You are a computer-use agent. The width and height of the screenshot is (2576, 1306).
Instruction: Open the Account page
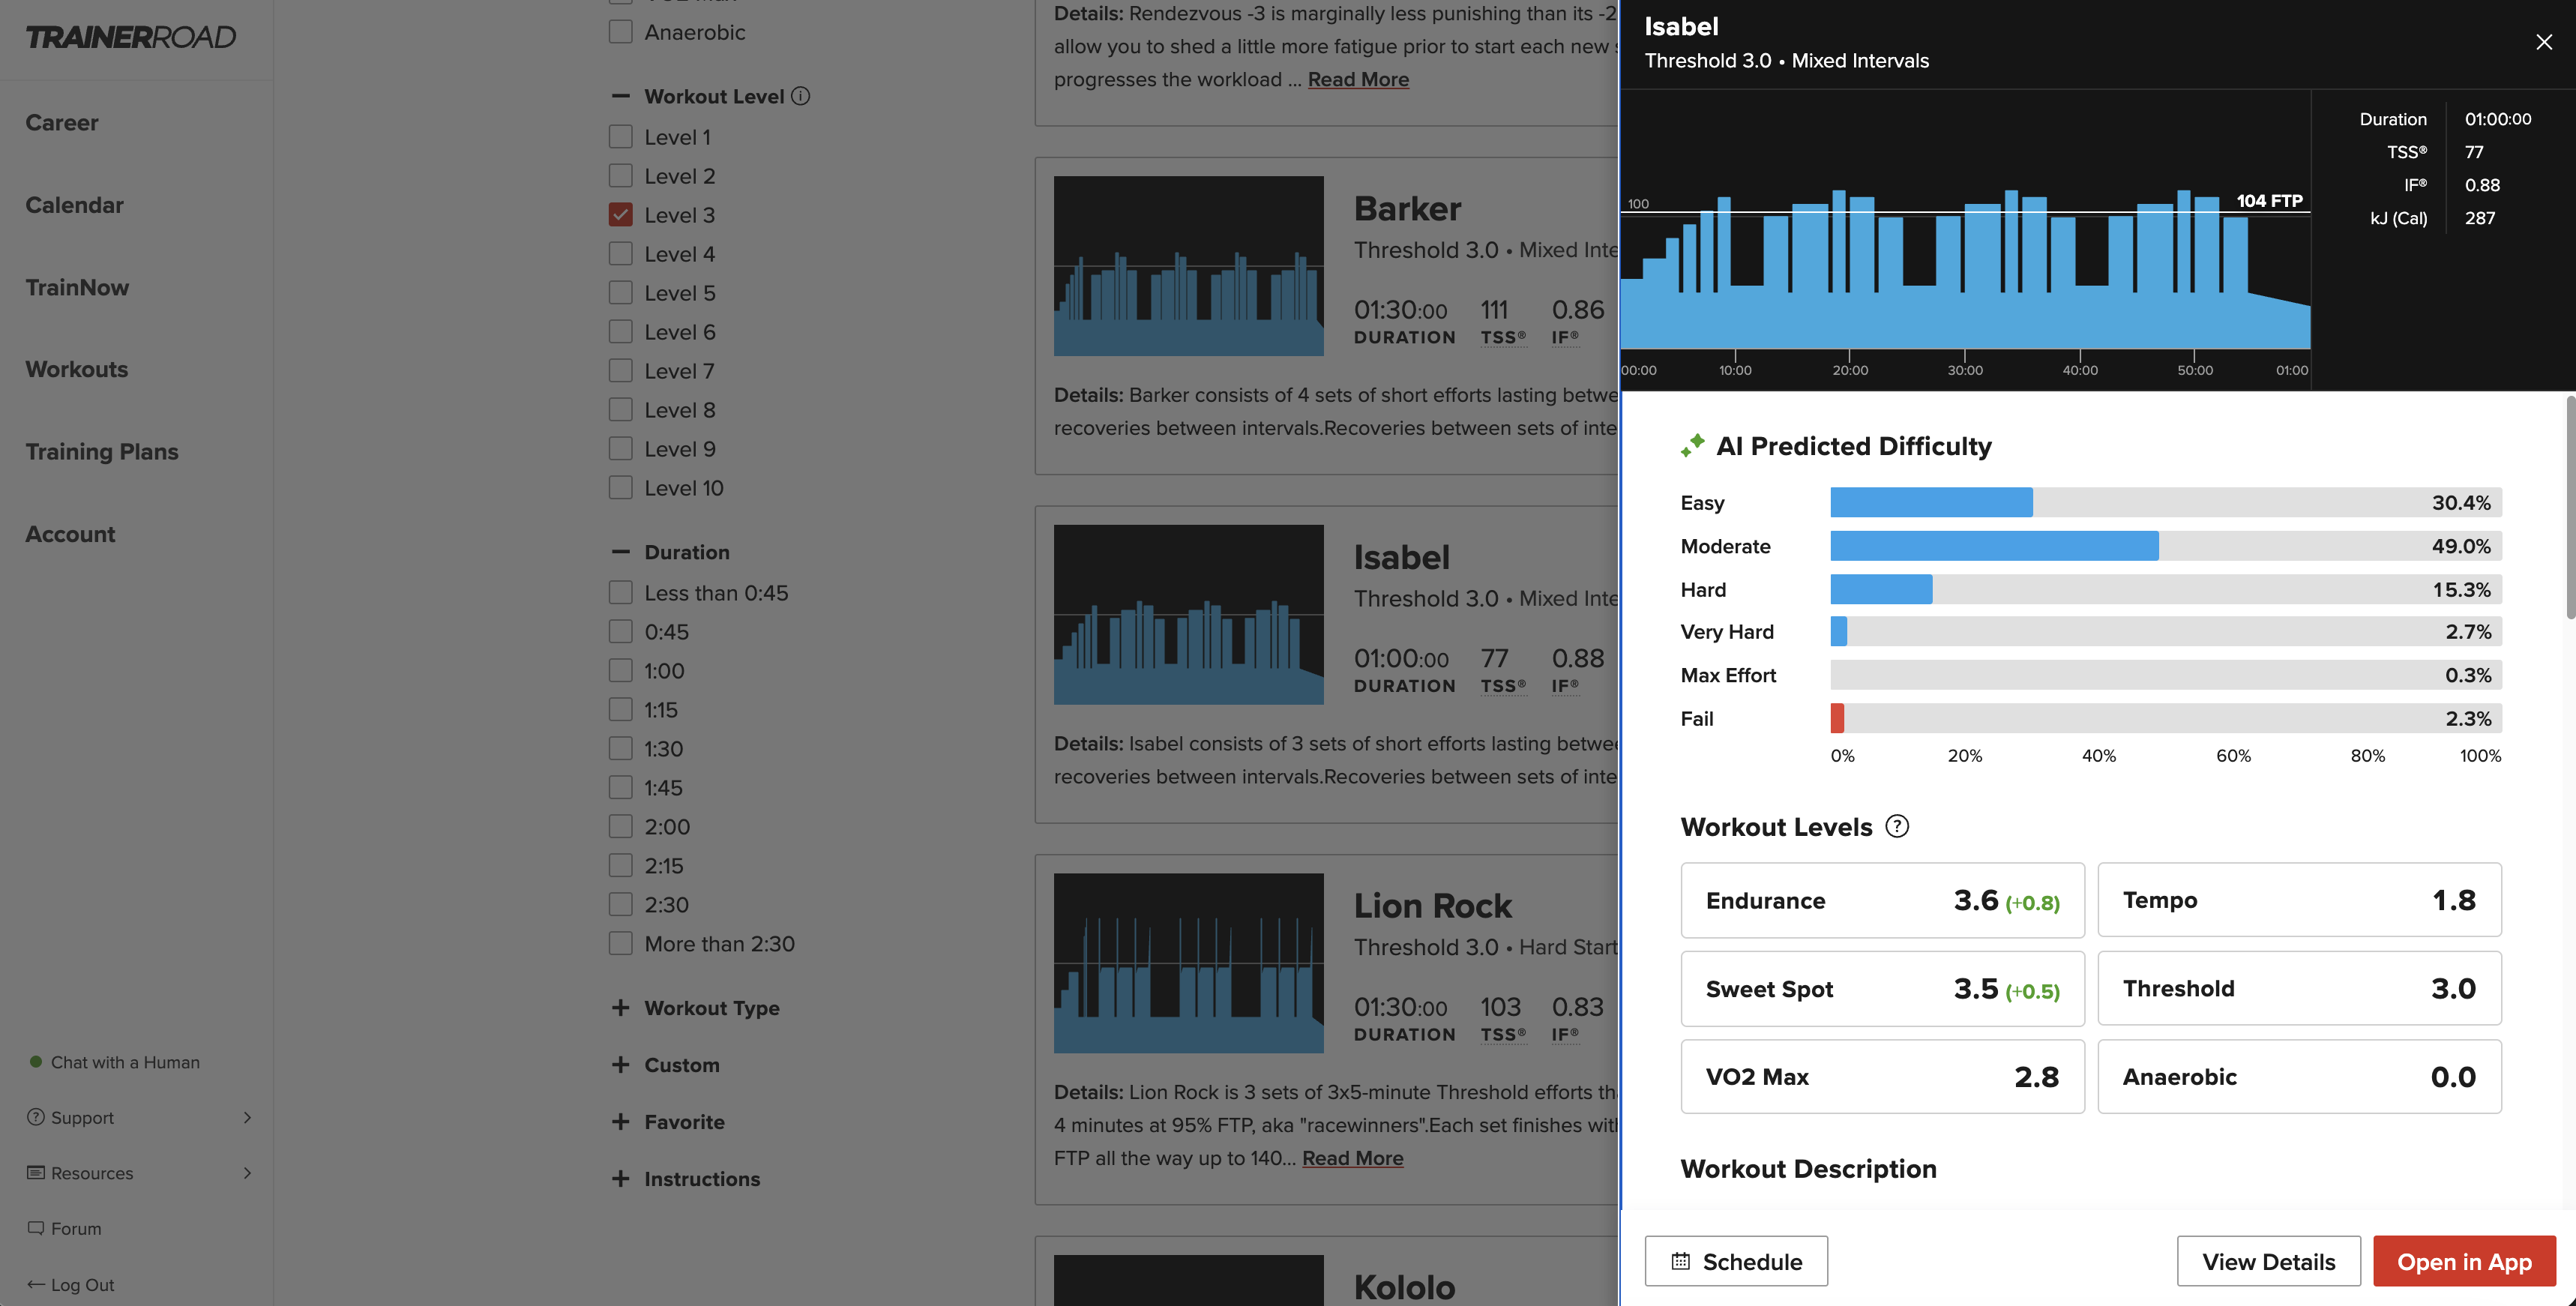click(x=70, y=534)
